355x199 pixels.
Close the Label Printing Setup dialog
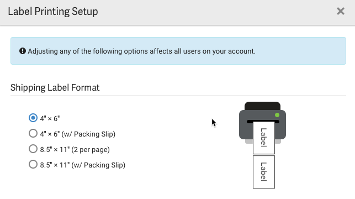[x=341, y=11]
